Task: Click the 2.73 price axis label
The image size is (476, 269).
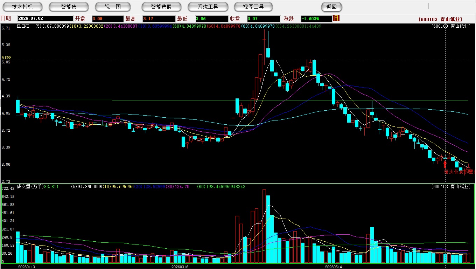Action: point(6,181)
